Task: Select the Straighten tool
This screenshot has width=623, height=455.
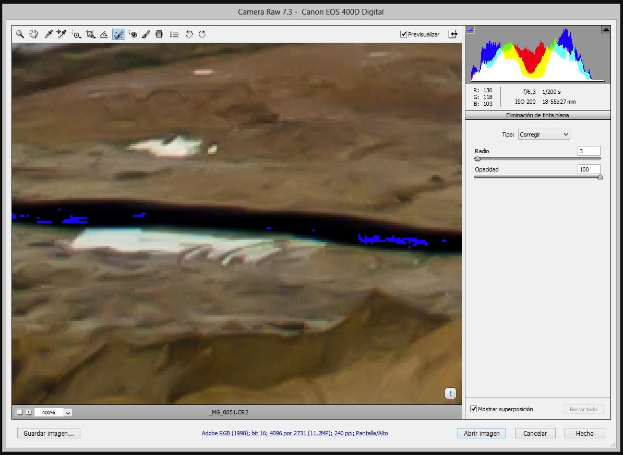Action: 104,34
